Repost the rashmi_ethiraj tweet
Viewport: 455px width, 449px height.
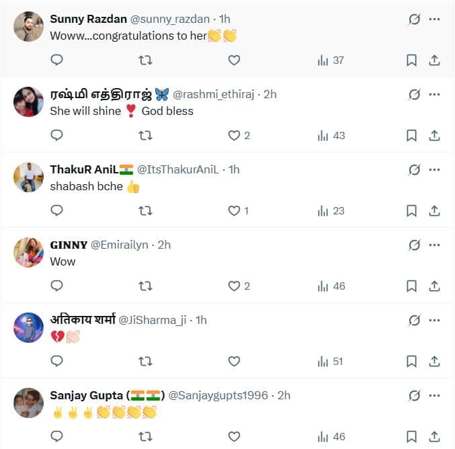[145, 136]
